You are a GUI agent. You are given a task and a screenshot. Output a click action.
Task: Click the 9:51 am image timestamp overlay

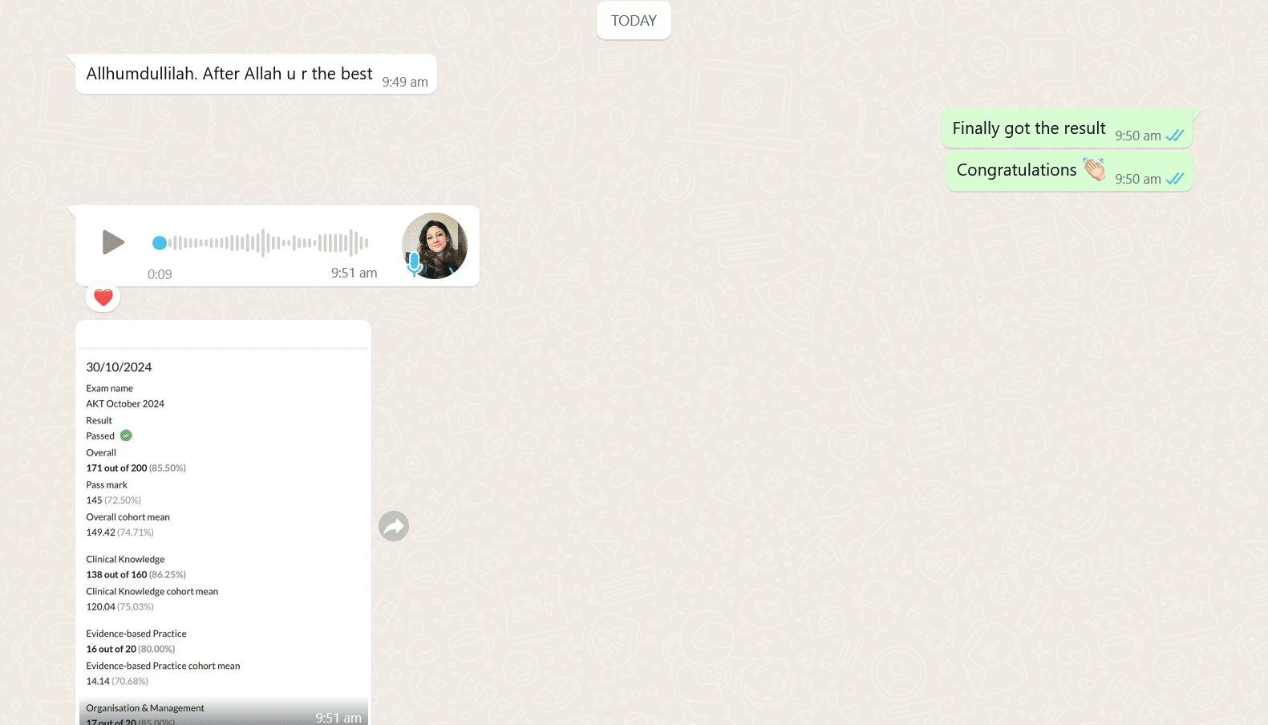click(x=338, y=718)
